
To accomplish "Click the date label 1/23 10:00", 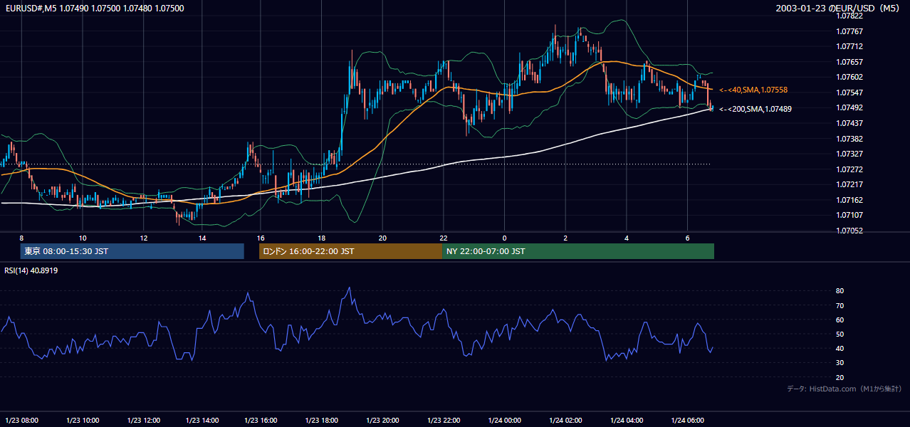I will (83, 421).
